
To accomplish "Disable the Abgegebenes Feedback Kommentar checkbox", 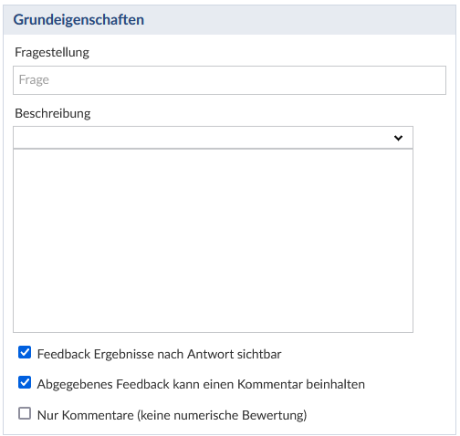I will coord(25,382).
